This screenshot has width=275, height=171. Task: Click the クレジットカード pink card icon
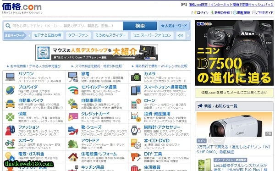pos(73,117)
